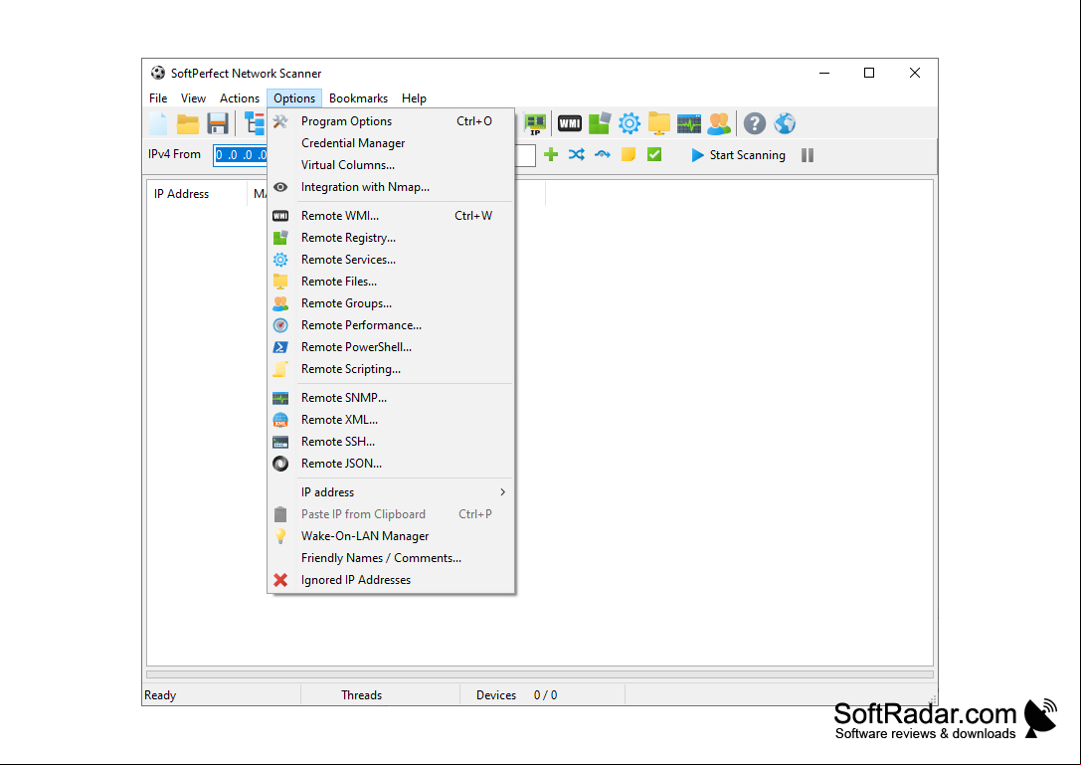Click the red X Ignored IP Addresses

point(280,580)
